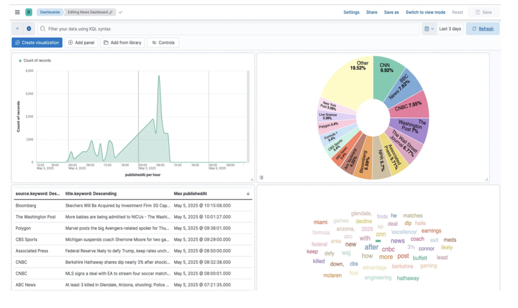Open the calendar quick date menu
This screenshot has height=308, width=518.
pyautogui.click(x=429, y=29)
